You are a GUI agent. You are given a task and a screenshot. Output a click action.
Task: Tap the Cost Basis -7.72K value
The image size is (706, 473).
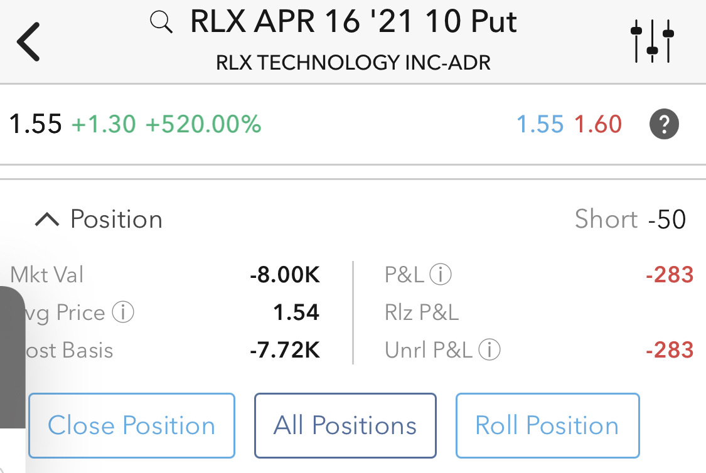[285, 350]
